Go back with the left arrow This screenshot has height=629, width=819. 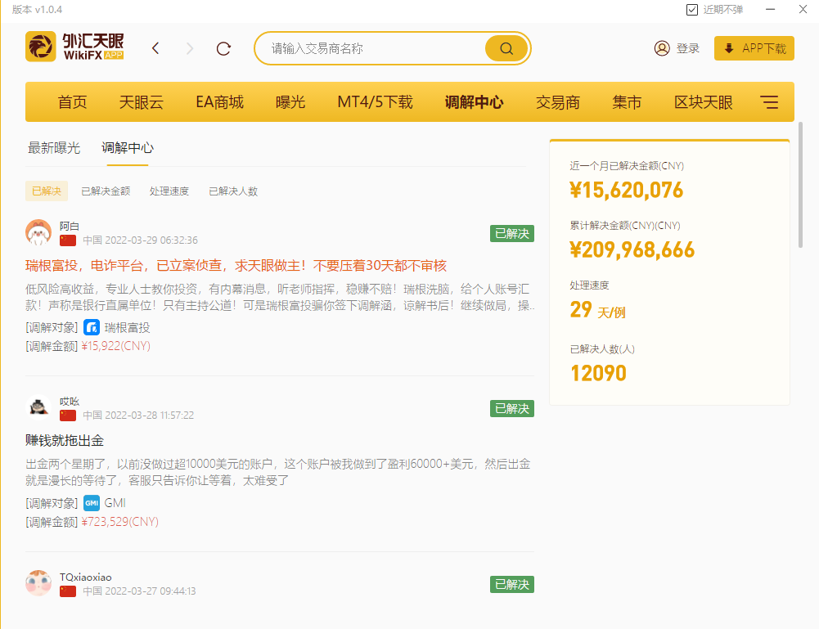click(155, 48)
